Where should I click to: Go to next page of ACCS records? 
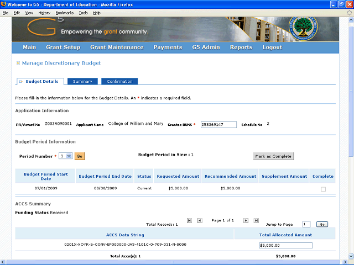[246, 220]
